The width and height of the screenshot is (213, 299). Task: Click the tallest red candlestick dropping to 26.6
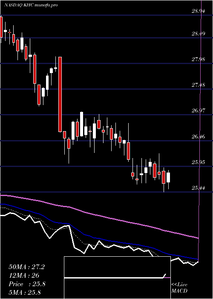coord(60,94)
